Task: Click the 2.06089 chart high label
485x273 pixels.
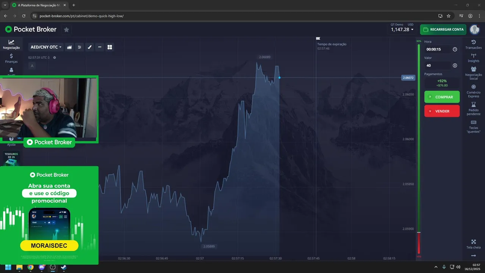Action: pyautogui.click(x=264, y=57)
